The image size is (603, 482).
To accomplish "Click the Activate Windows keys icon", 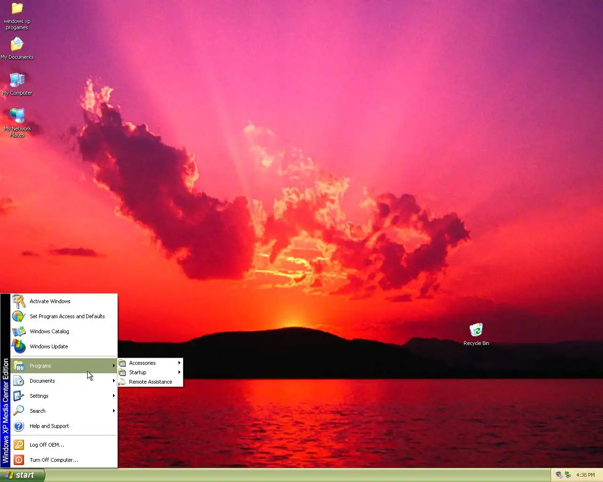I will point(19,301).
